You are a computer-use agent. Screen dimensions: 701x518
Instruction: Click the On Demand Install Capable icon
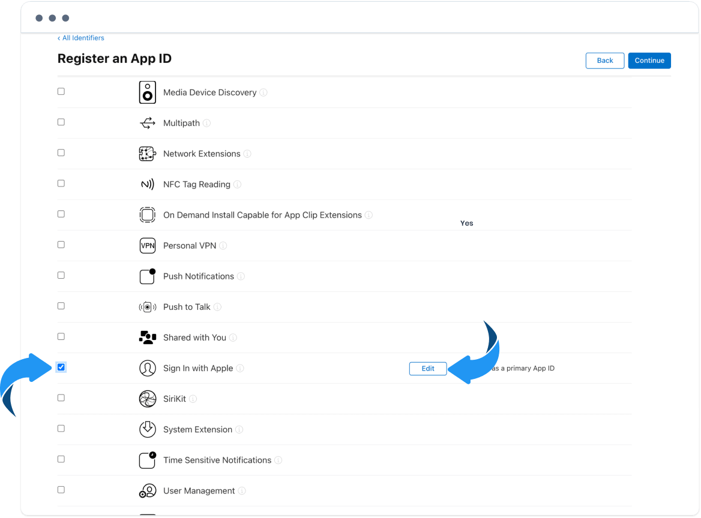tap(147, 215)
